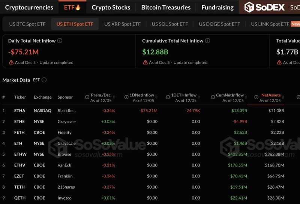
Task: Click info icon beside Cumulative Total Net Inflow
Action: 208,41
